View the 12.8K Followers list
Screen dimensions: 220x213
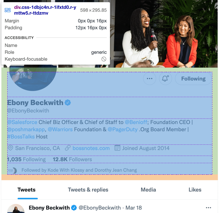coord(72,159)
